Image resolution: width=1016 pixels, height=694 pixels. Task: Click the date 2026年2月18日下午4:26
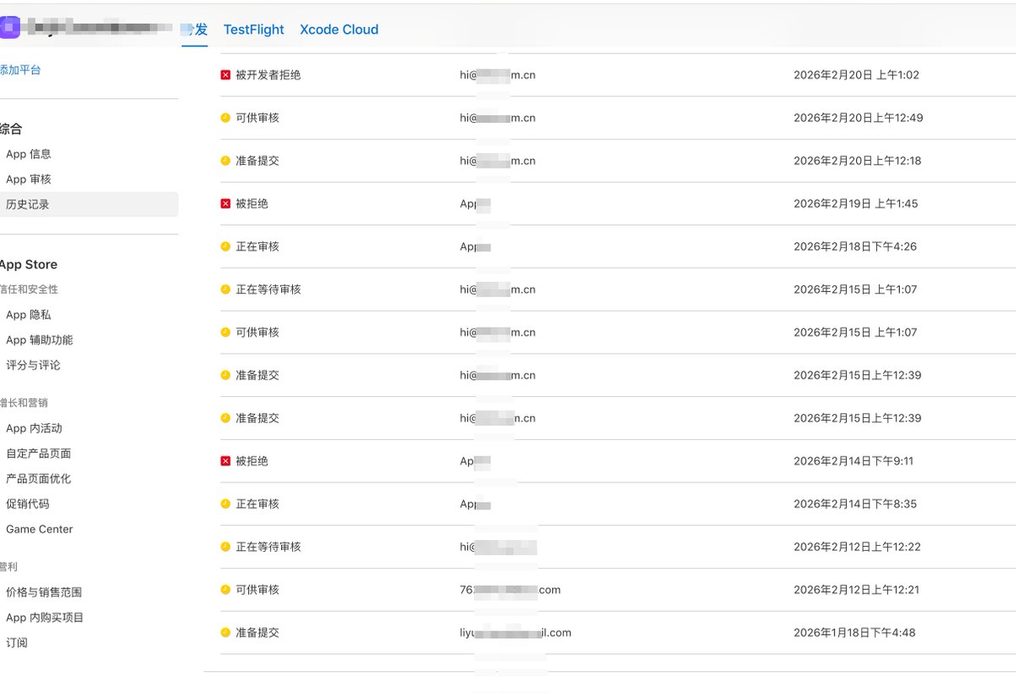click(855, 246)
